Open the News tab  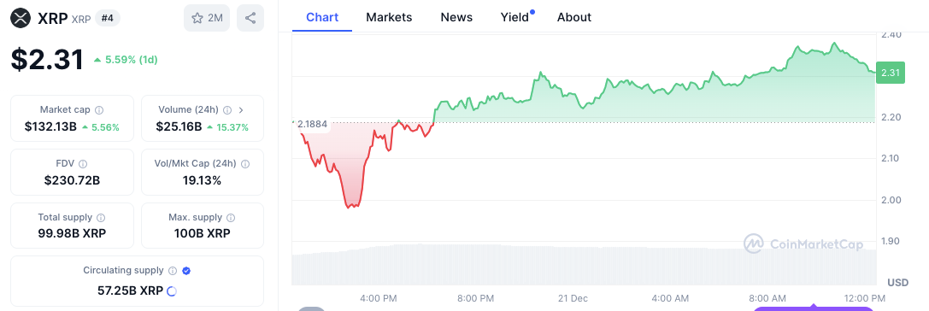456,17
